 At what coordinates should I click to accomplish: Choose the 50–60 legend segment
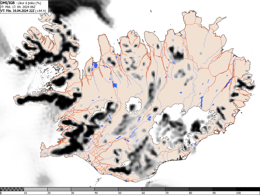click(x=130, y=189)
